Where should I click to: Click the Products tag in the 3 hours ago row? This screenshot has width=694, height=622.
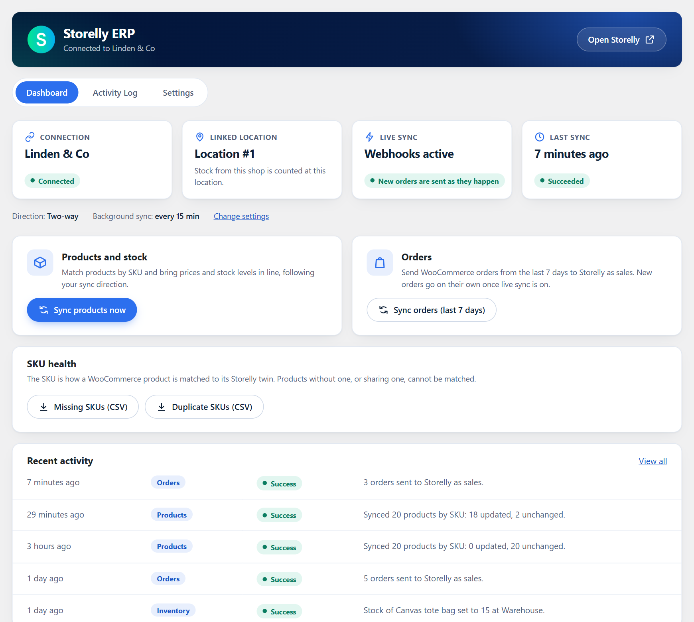click(172, 546)
